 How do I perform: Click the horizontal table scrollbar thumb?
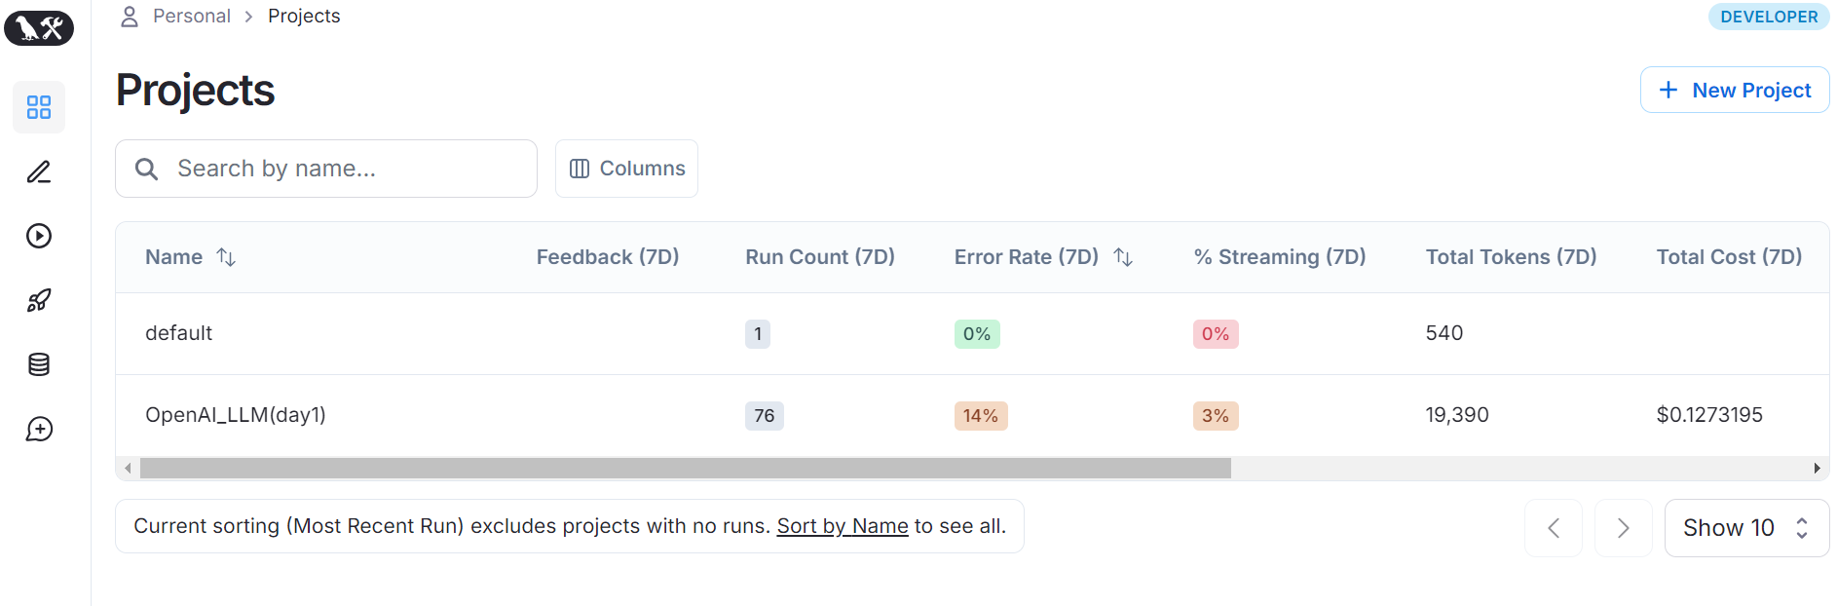686,469
